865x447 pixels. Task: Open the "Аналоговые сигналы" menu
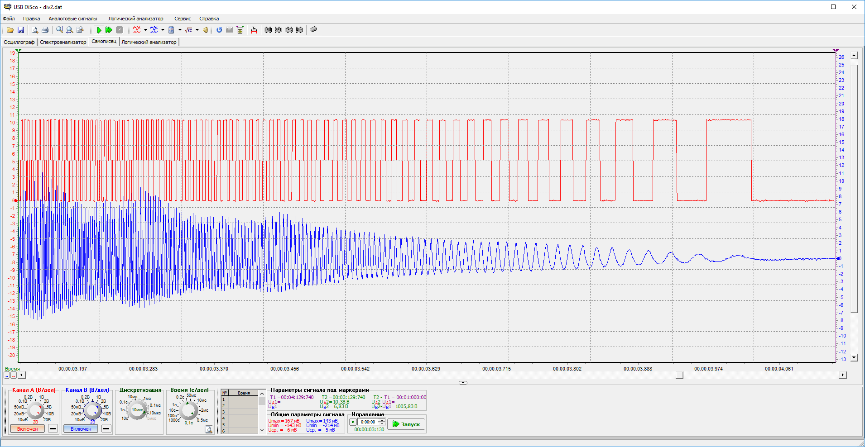pos(73,19)
